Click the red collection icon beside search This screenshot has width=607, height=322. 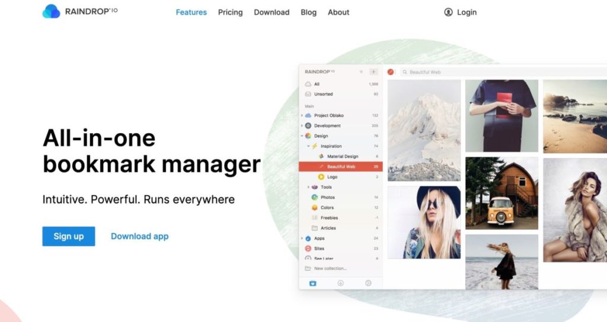click(x=391, y=72)
